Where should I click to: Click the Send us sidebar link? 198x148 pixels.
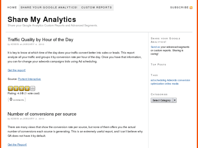[155, 47]
